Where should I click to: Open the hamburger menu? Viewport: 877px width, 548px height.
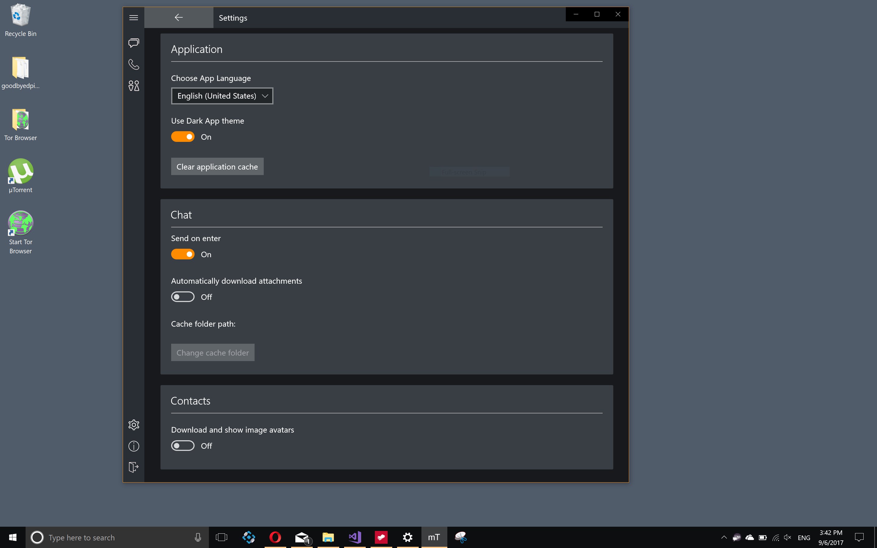[134, 17]
